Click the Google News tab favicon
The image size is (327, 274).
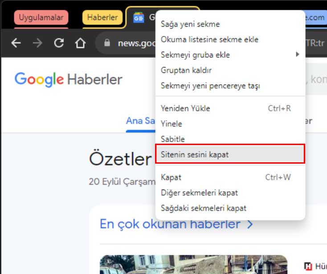139,18
